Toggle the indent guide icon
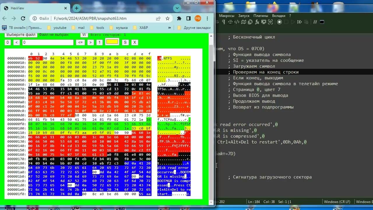 pyautogui.click(x=230, y=22)
